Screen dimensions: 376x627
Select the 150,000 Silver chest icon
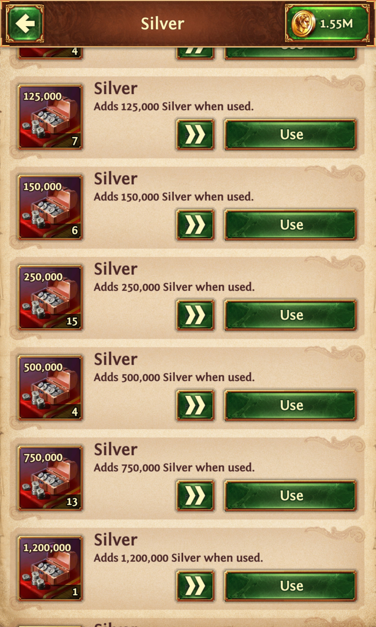pos(50,207)
